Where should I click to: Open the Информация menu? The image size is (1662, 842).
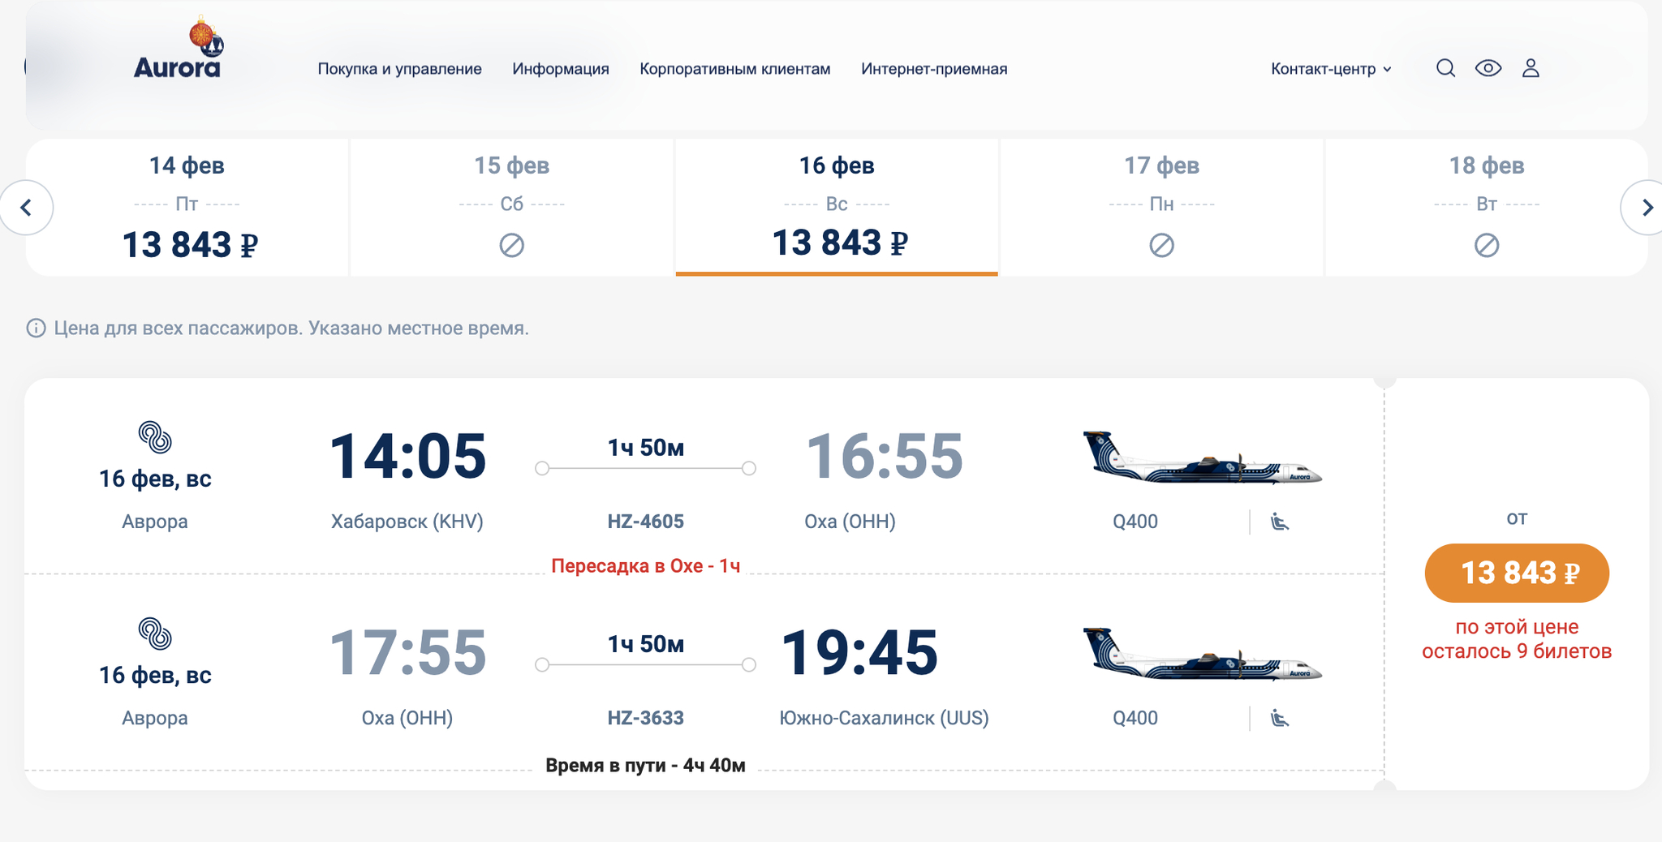[x=561, y=69]
